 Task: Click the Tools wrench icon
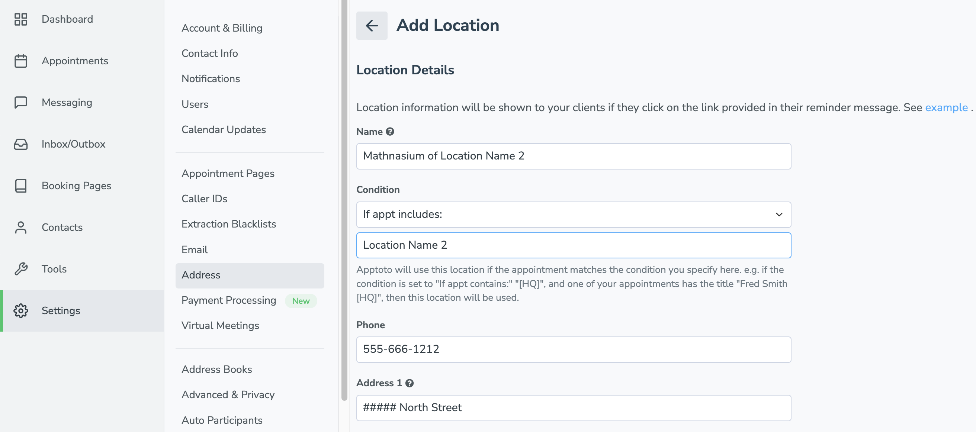click(x=21, y=269)
